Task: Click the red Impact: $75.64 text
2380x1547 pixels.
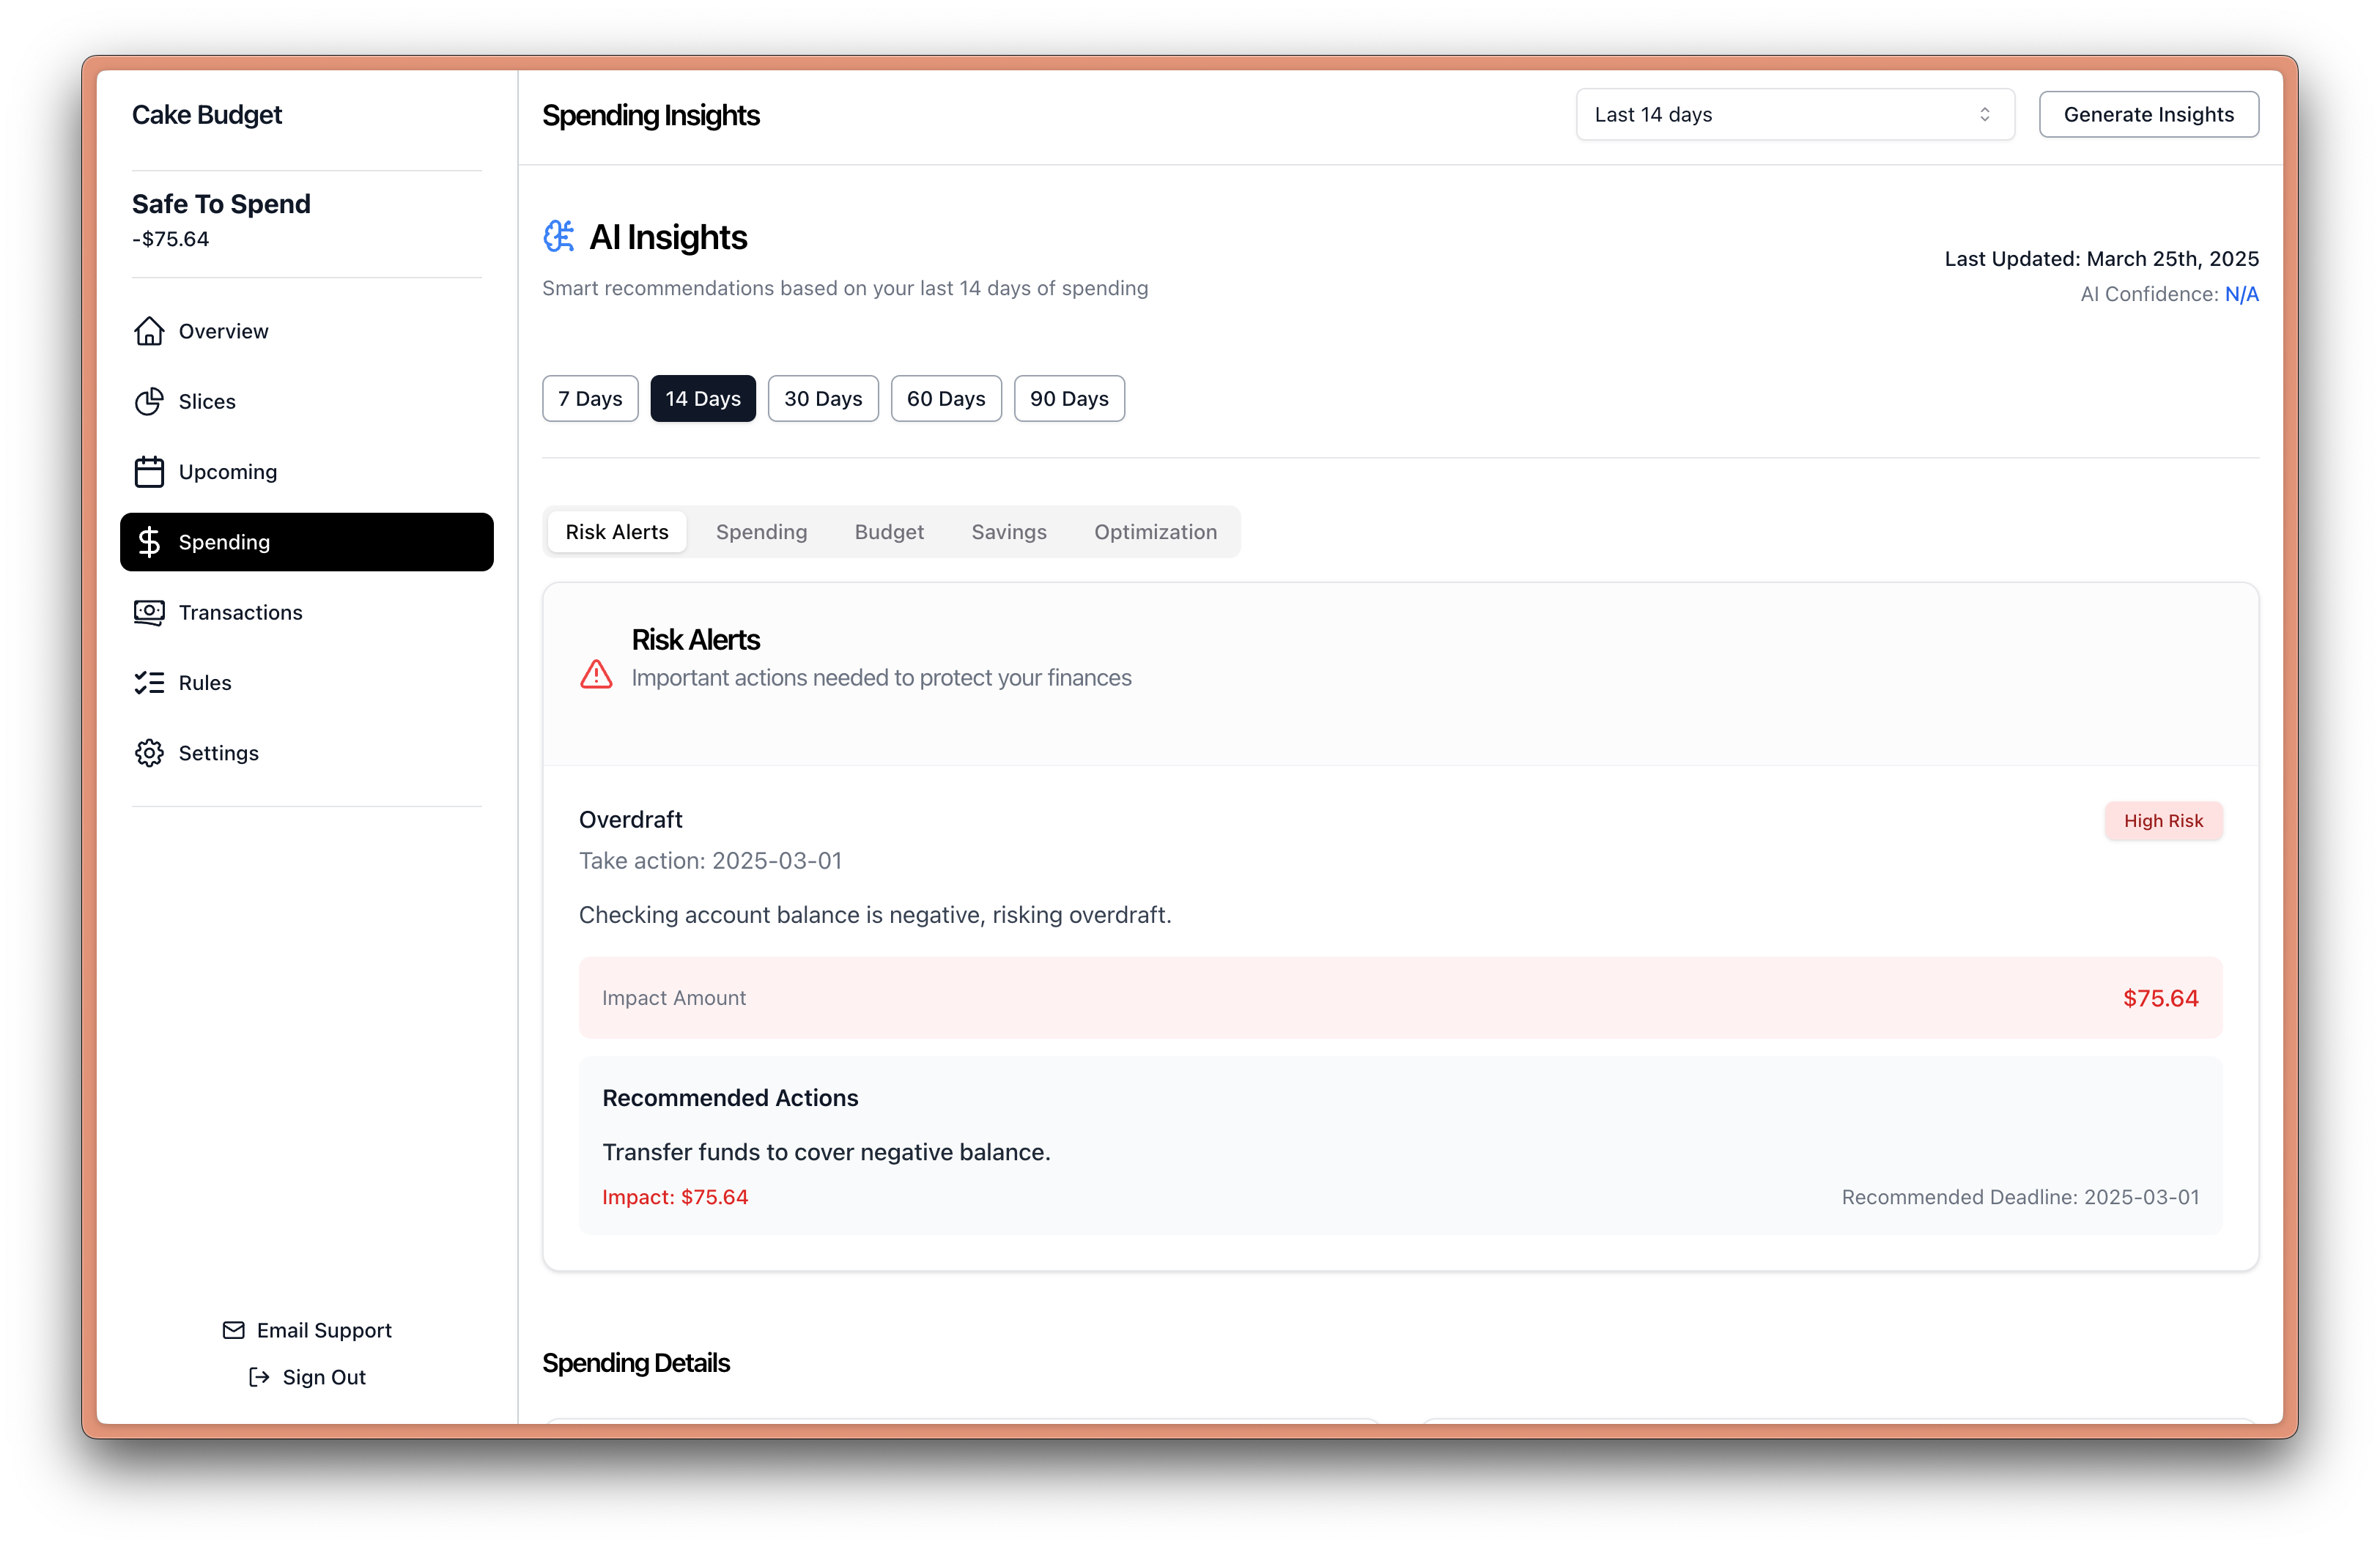Action: (675, 1197)
